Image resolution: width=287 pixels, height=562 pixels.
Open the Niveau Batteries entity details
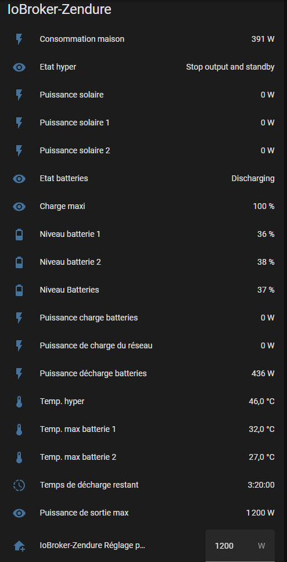(143, 290)
